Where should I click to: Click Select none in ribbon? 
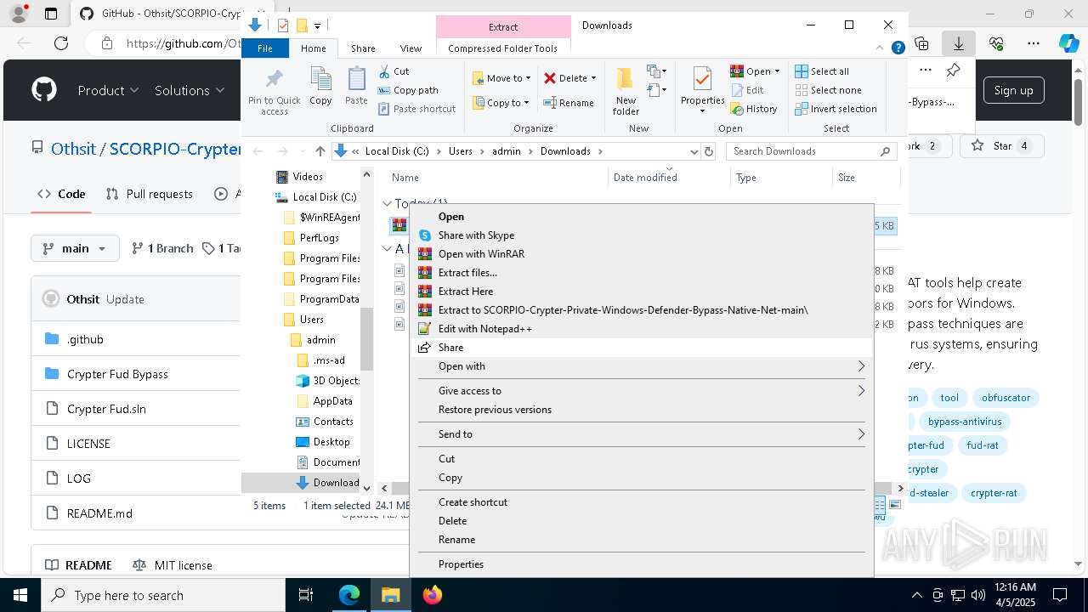(x=829, y=90)
